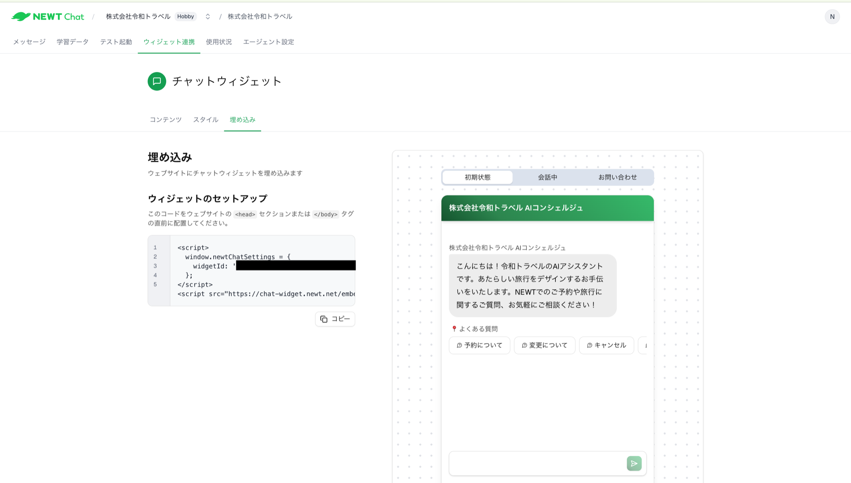Click the send arrow icon in chat input

[634, 463]
